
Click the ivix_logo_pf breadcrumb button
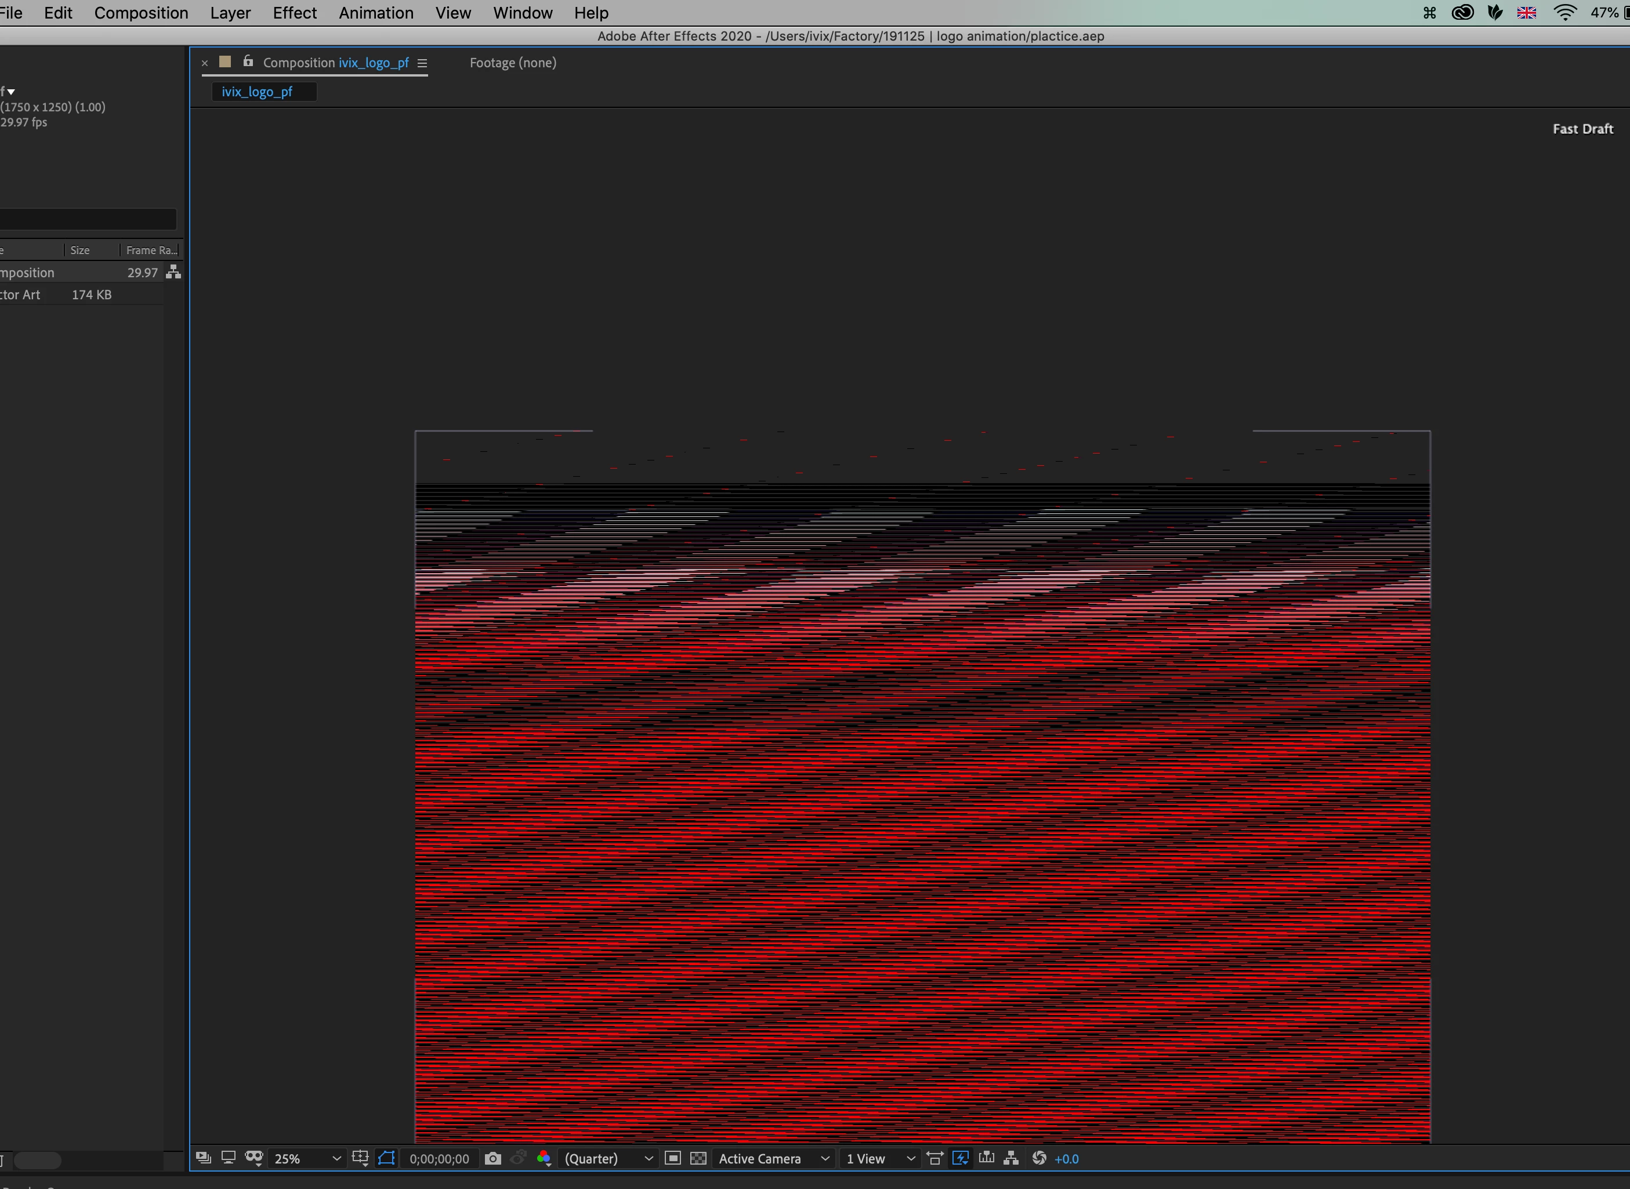pyautogui.click(x=257, y=92)
